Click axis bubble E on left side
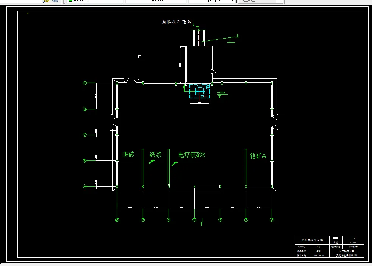The height and width of the screenshot is (266, 372). coord(85,83)
